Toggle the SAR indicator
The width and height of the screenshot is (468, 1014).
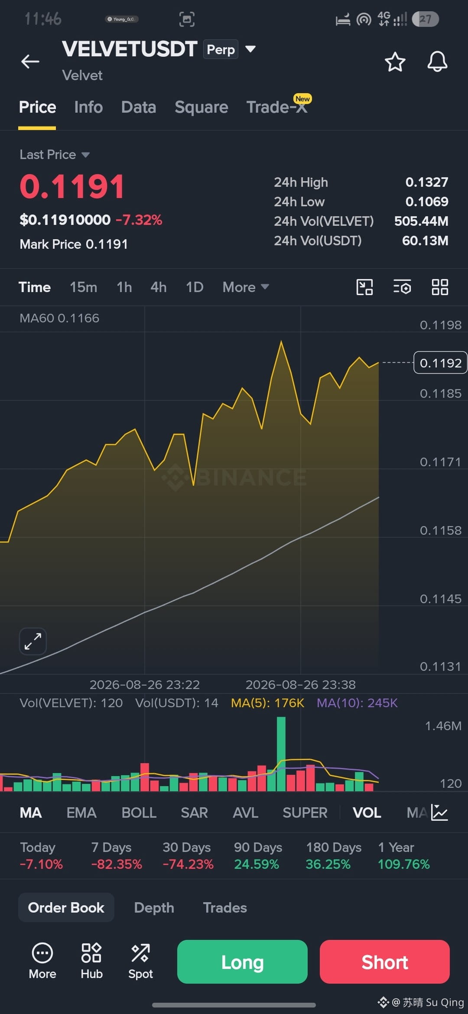pyautogui.click(x=194, y=812)
